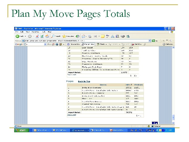Open the Check button dropdown arrow

tap(106, 44)
